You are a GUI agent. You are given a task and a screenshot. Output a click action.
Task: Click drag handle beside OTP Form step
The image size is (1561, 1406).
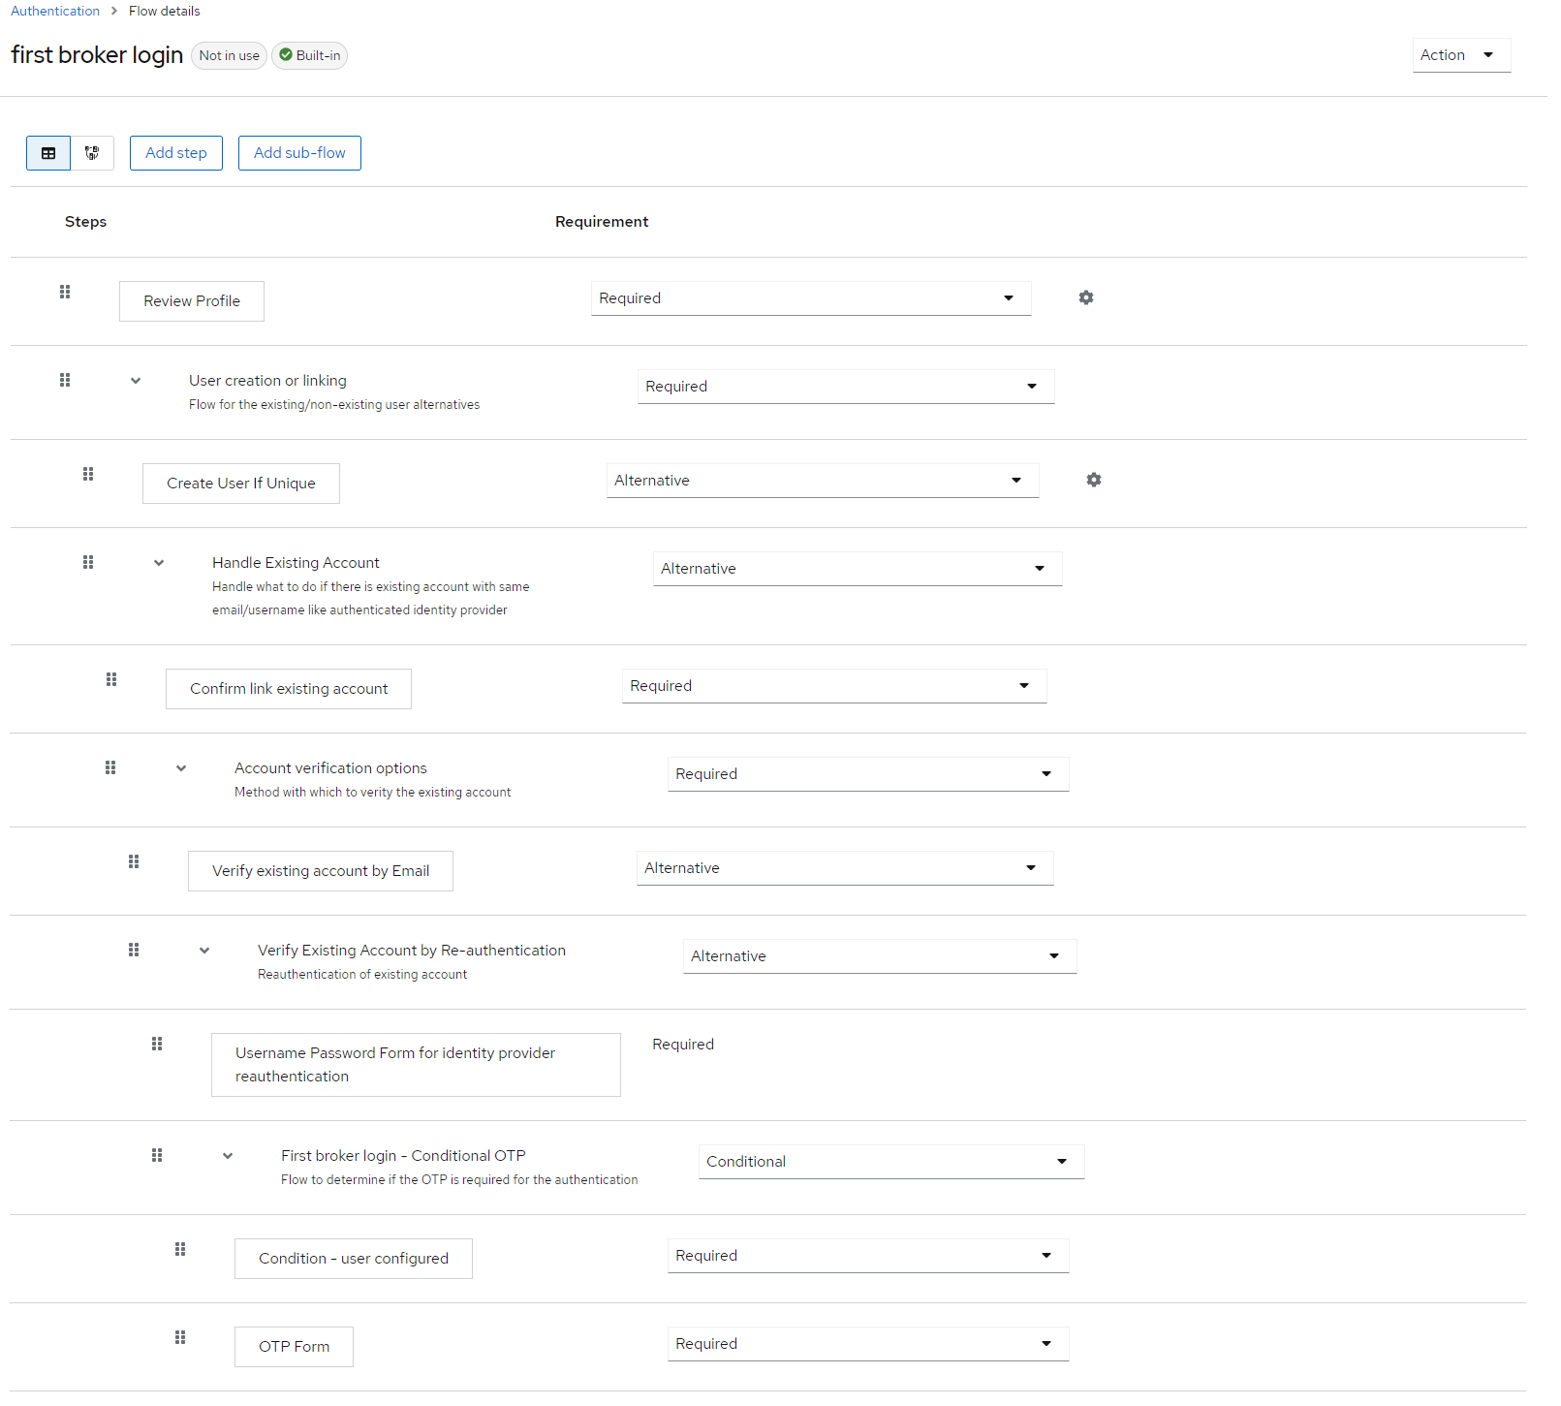click(180, 1338)
